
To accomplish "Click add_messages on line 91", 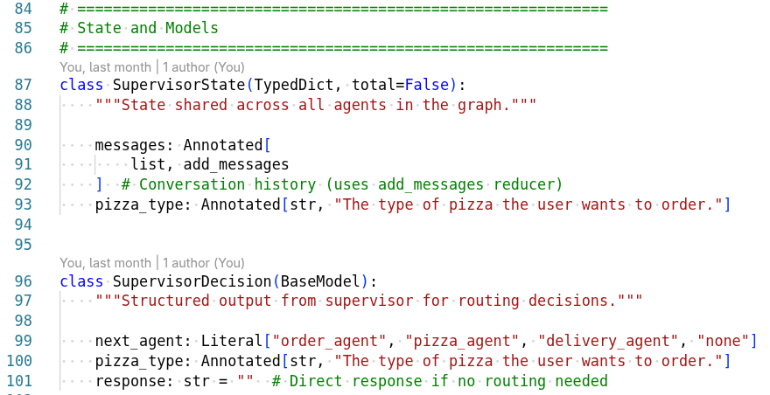I will (x=236, y=164).
